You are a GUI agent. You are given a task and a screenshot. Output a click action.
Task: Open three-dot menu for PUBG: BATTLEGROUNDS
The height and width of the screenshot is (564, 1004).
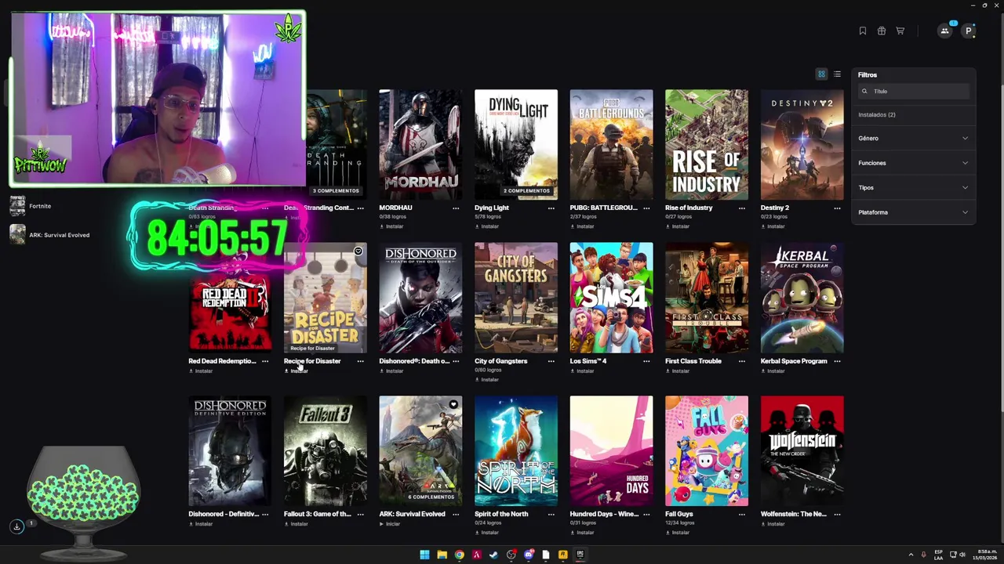(x=646, y=208)
